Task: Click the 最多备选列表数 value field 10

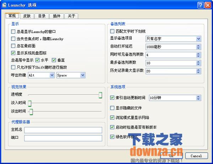Action: (x=171, y=63)
